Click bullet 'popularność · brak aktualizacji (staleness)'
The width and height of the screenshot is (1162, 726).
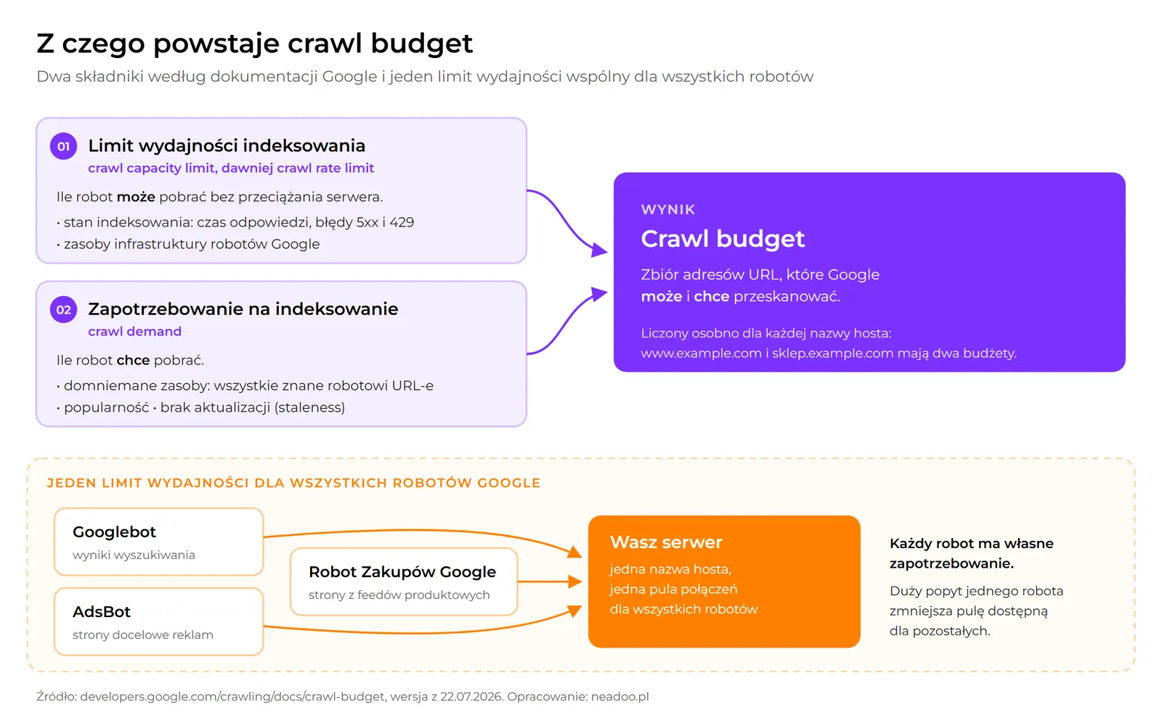point(200,407)
